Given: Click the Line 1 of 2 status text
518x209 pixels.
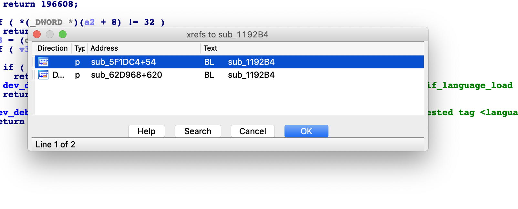Looking at the screenshot, I should [x=56, y=144].
